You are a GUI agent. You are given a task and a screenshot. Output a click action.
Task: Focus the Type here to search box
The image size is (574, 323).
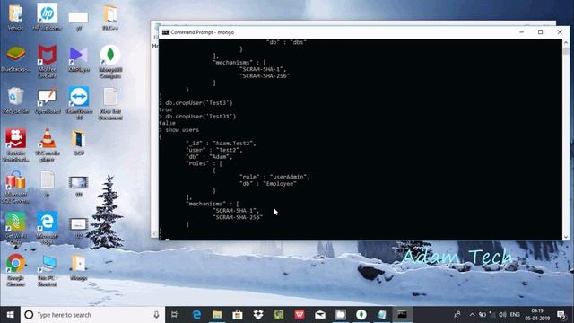coord(92,315)
